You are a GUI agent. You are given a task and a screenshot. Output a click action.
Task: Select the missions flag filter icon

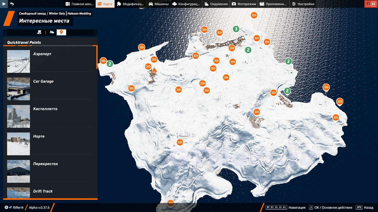pos(39,32)
